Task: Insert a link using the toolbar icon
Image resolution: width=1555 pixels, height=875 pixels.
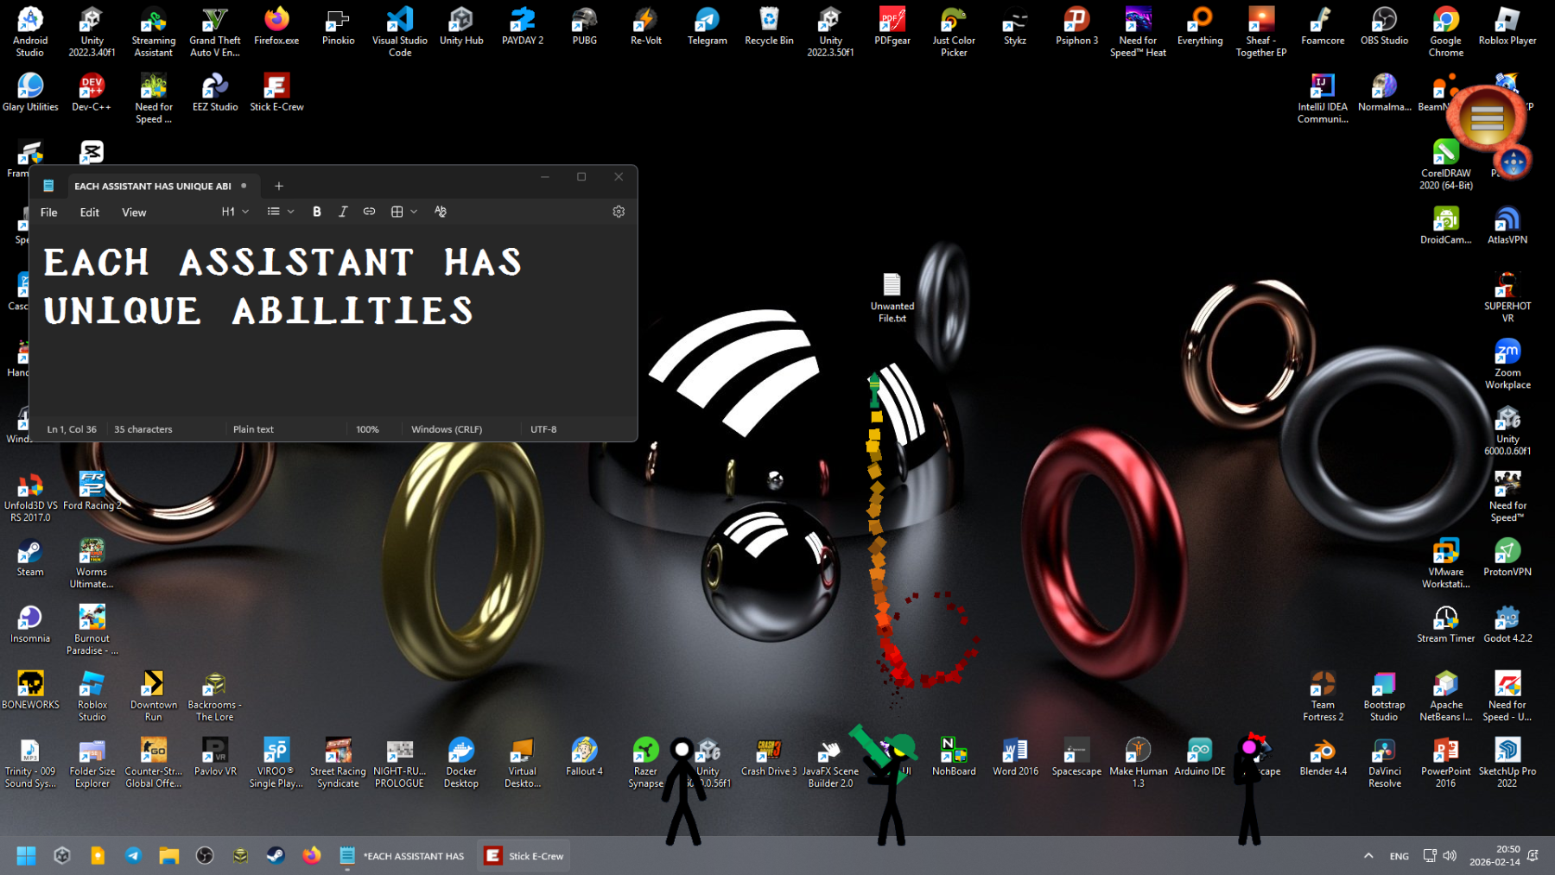Action: point(369,212)
